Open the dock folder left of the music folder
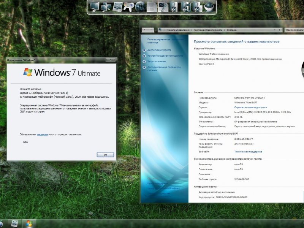304x228 pixels. coord(174,7)
